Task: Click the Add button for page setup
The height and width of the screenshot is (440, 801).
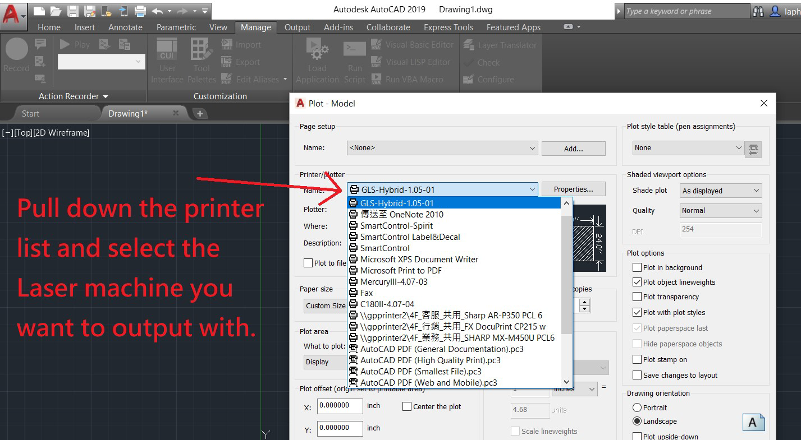Action: (x=573, y=148)
